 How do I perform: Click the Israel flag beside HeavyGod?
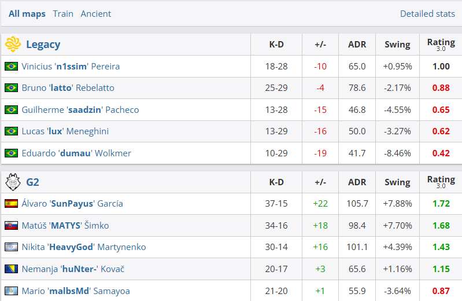point(11,247)
